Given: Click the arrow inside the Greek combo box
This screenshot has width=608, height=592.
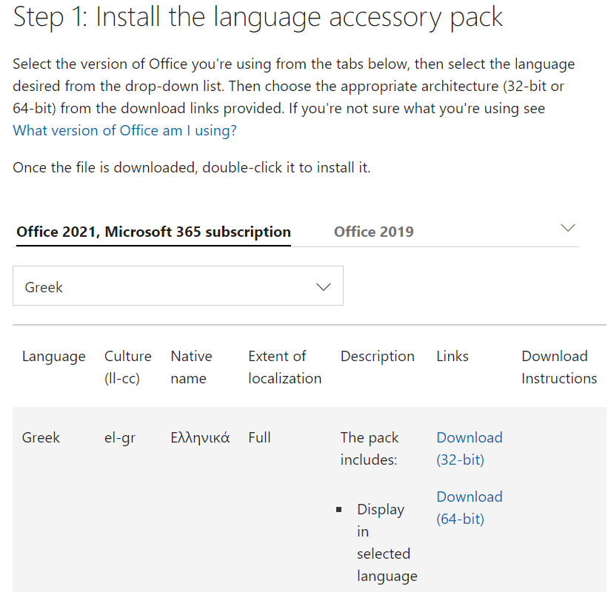Looking at the screenshot, I should 323,287.
